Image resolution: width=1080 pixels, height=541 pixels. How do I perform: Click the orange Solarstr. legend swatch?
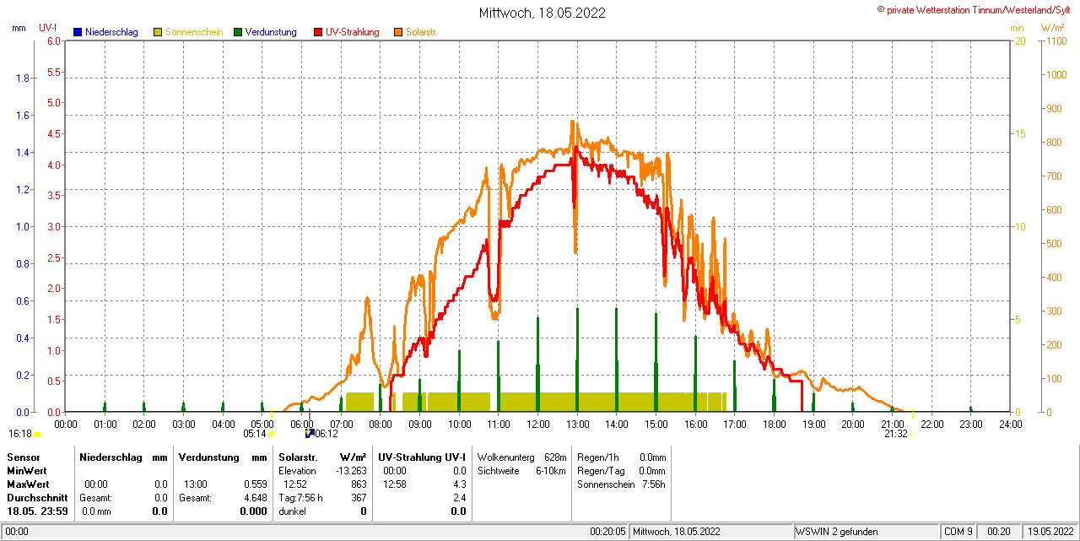(398, 32)
